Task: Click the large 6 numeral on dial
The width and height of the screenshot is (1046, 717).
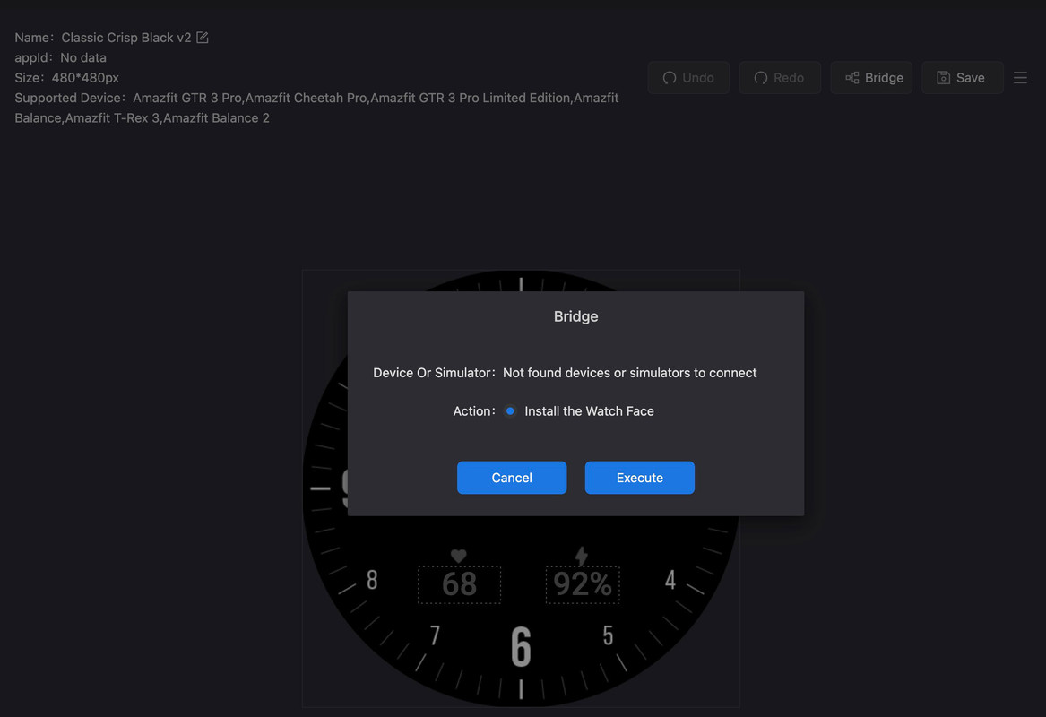Action: click(521, 647)
